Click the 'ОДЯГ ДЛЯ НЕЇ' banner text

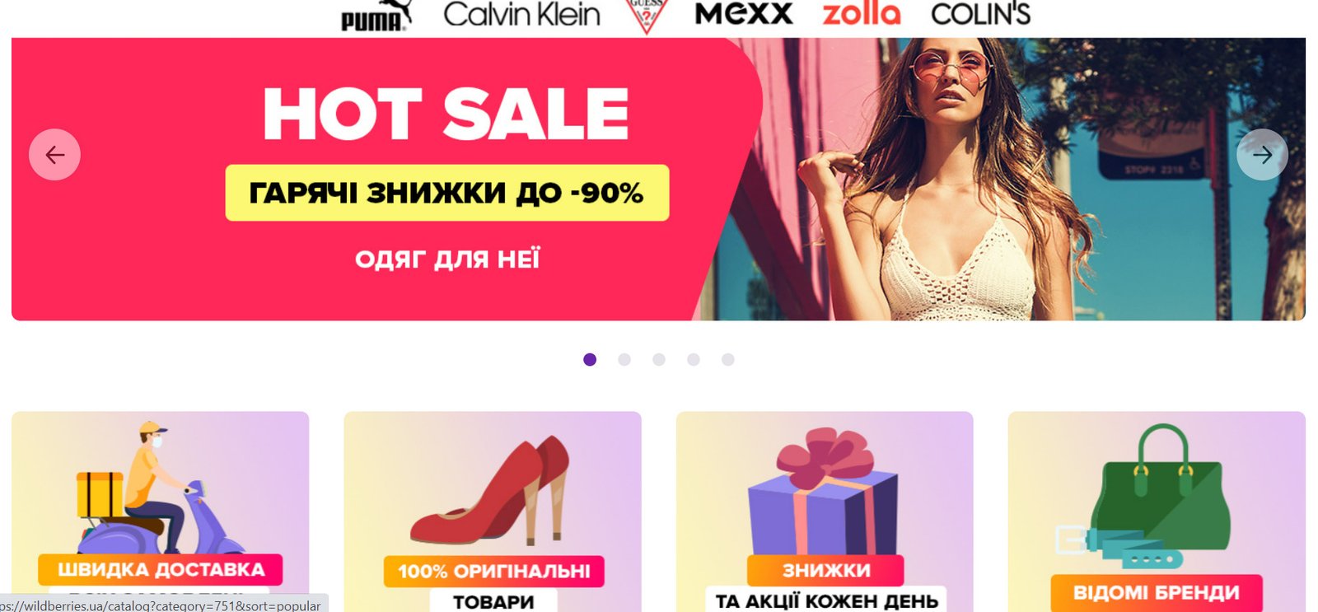point(447,259)
